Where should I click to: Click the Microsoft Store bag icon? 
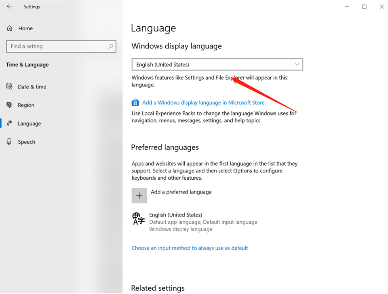click(x=135, y=102)
